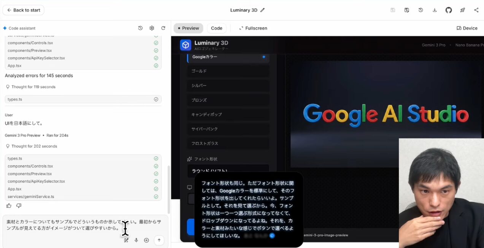Screen dimensions: 484x248
Task: Open the ラウンド font shape dropdown
Action: 228,171
